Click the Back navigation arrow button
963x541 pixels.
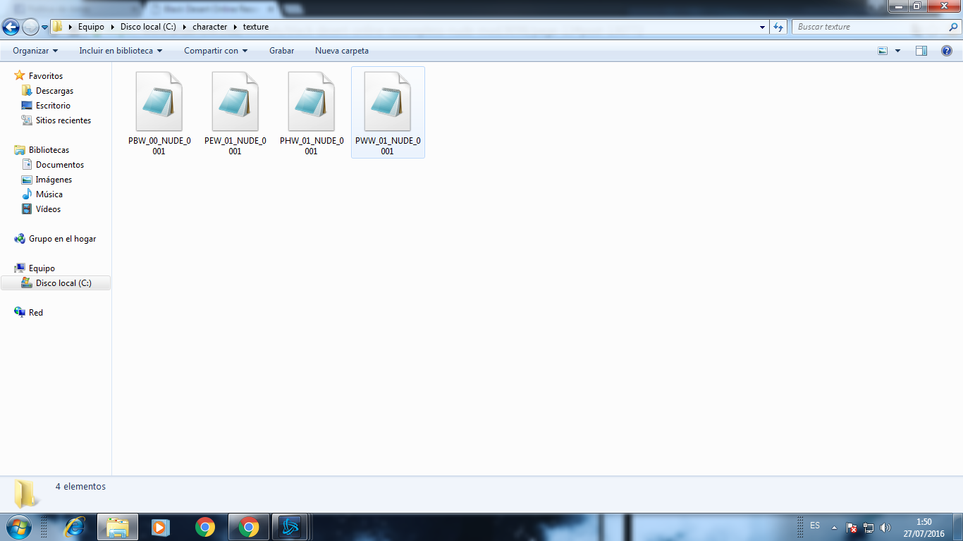point(11,27)
